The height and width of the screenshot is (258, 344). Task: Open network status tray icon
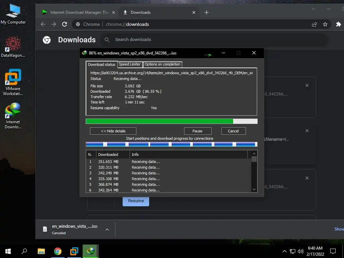[x=293, y=251]
